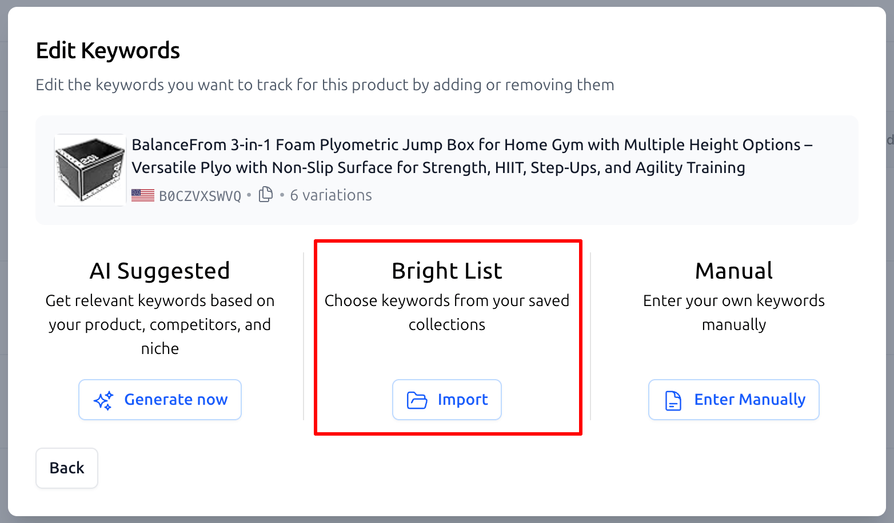This screenshot has width=894, height=523.
Task: Select the Manual heading
Action: pyautogui.click(x=734, y=271)
